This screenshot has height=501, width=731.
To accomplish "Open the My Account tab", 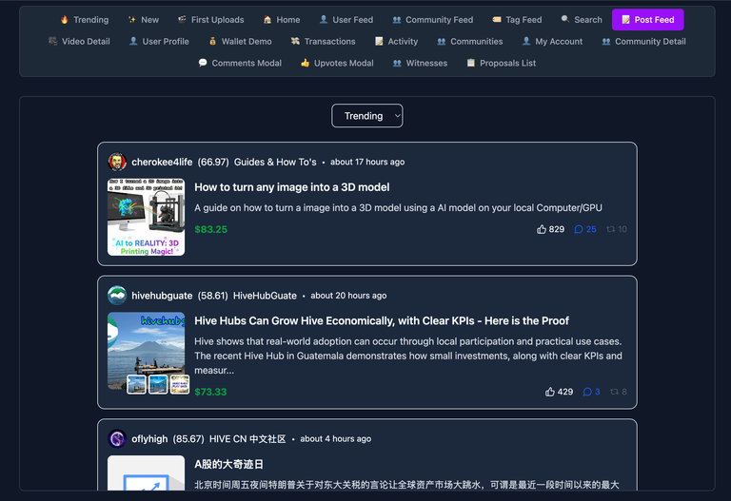I will pyautogui.click(x=552, y=42).
